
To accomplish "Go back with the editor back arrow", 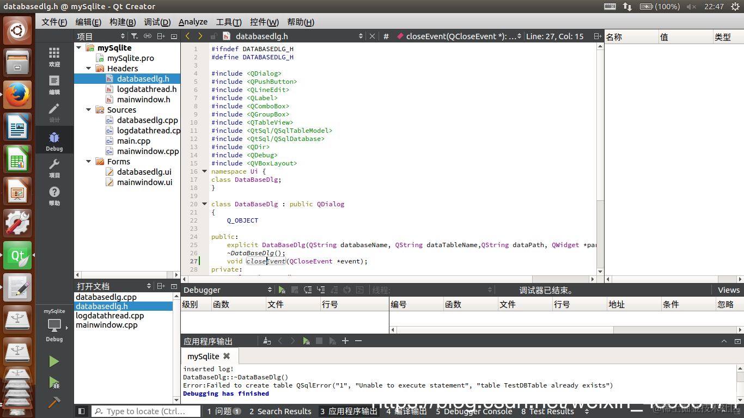I will point(188,36).
